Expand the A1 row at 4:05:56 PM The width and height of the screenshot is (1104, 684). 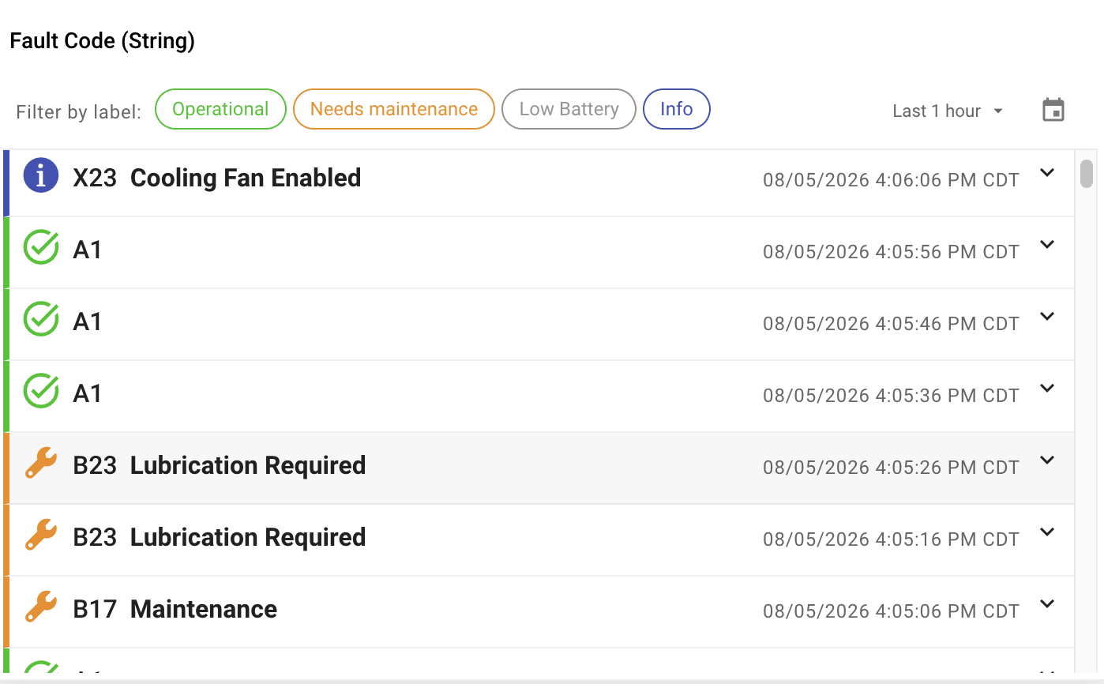pos(1047,245)
